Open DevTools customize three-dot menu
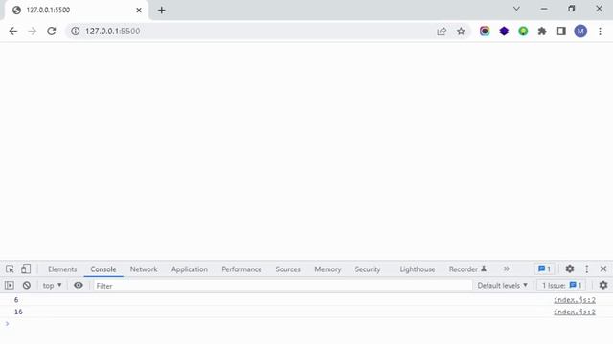The height and width of the screenshot is (344, 613). [587, 269]
